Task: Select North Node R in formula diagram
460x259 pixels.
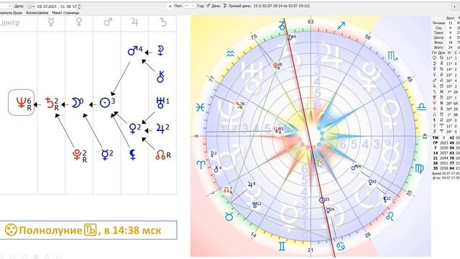Action: click(163, 155)
